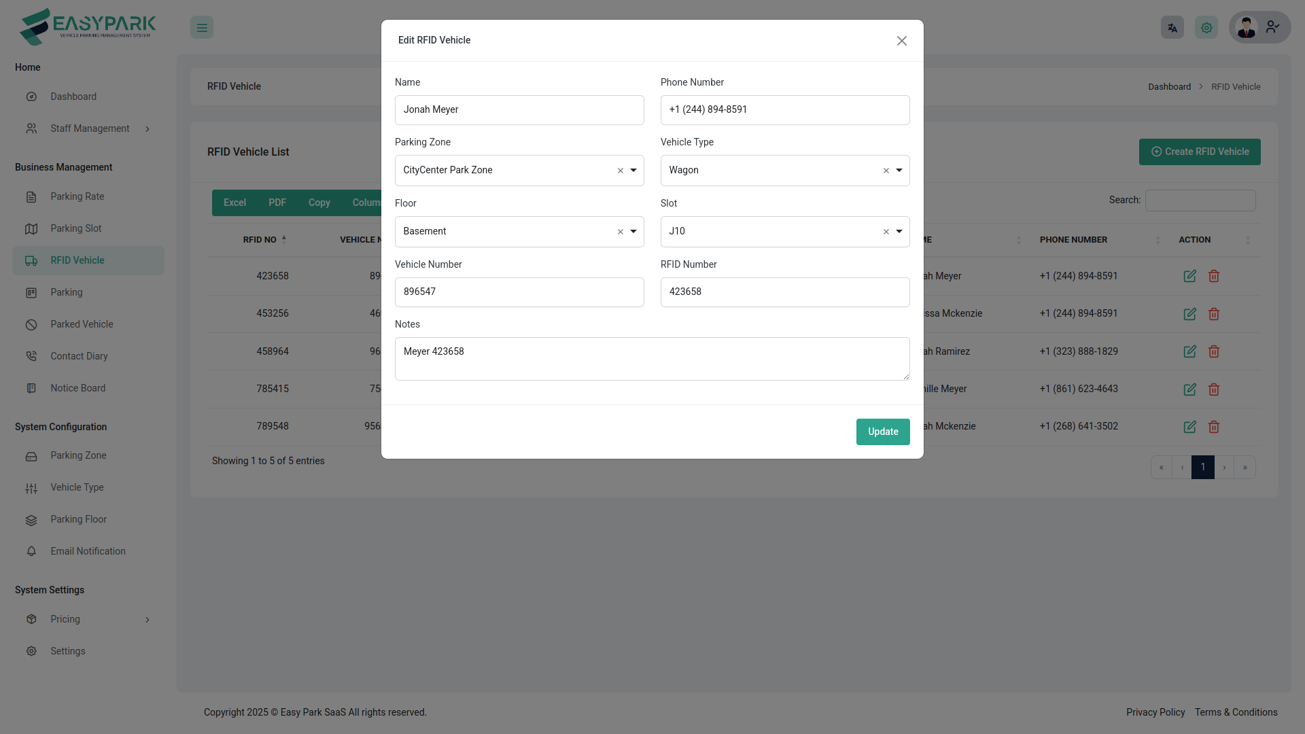Click the language translation icon in the header
This screenshot has width=1305, height=734.
pos(1172,27)
